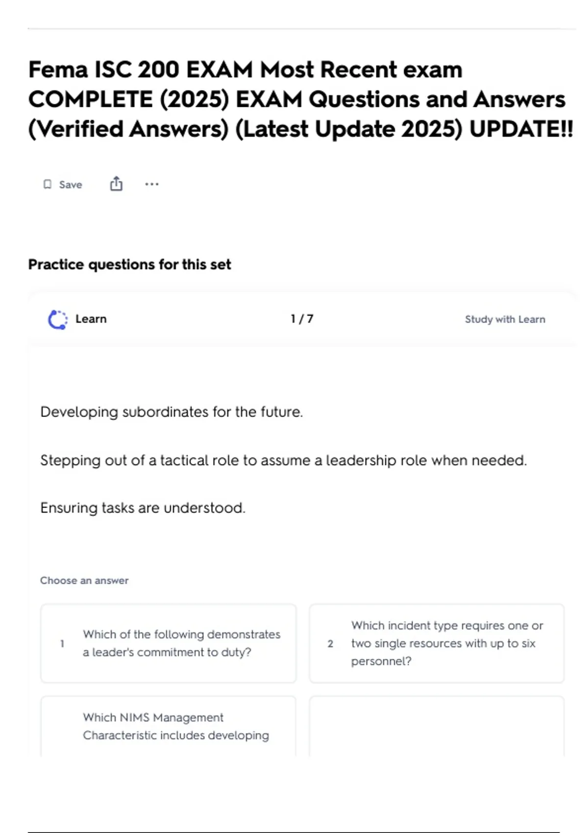Viewport: 588px width, 833px height.
Task: Open the Study with Learn link
Action: pos(505,319)
